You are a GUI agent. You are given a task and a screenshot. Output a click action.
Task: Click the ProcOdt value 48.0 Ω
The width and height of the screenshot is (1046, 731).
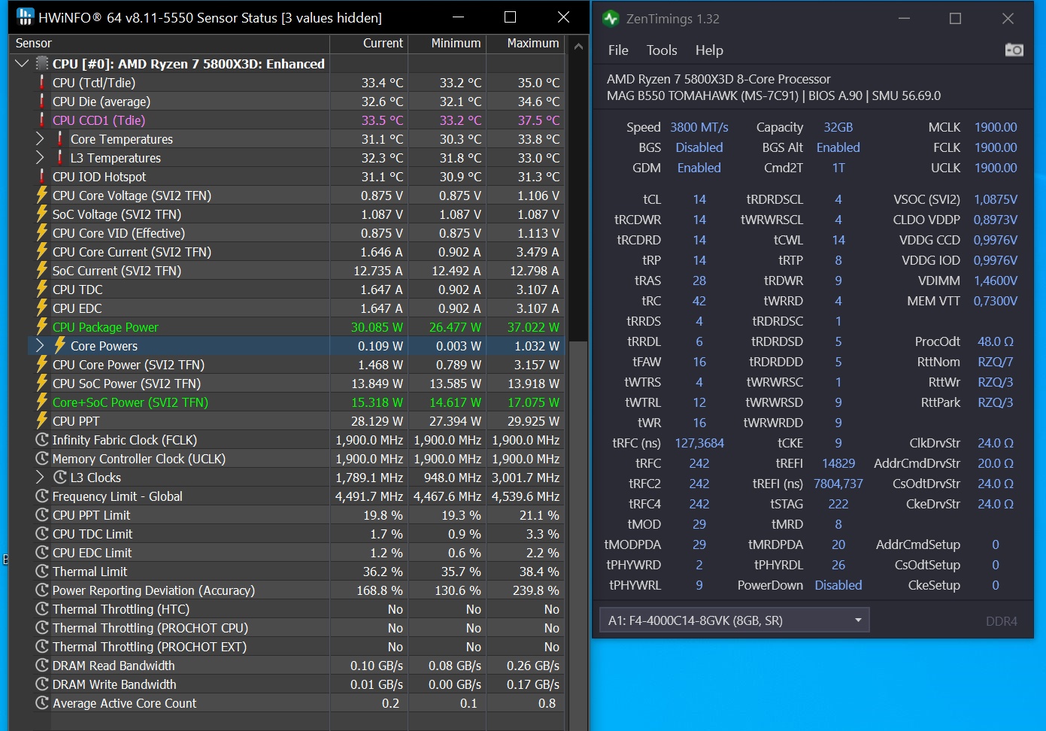click(996, 341)
